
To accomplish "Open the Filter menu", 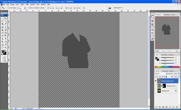I will pos(27,5).
